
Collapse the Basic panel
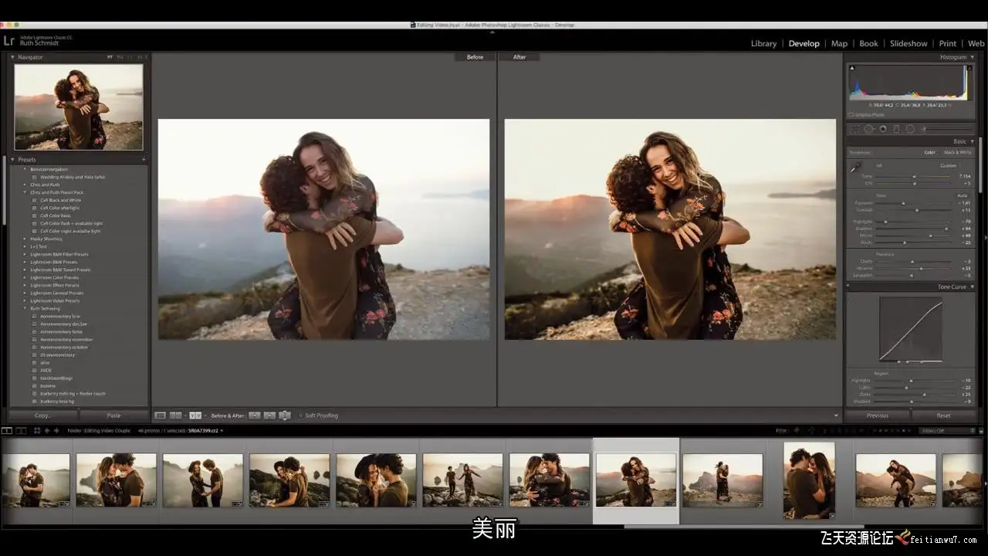(972, 141)
